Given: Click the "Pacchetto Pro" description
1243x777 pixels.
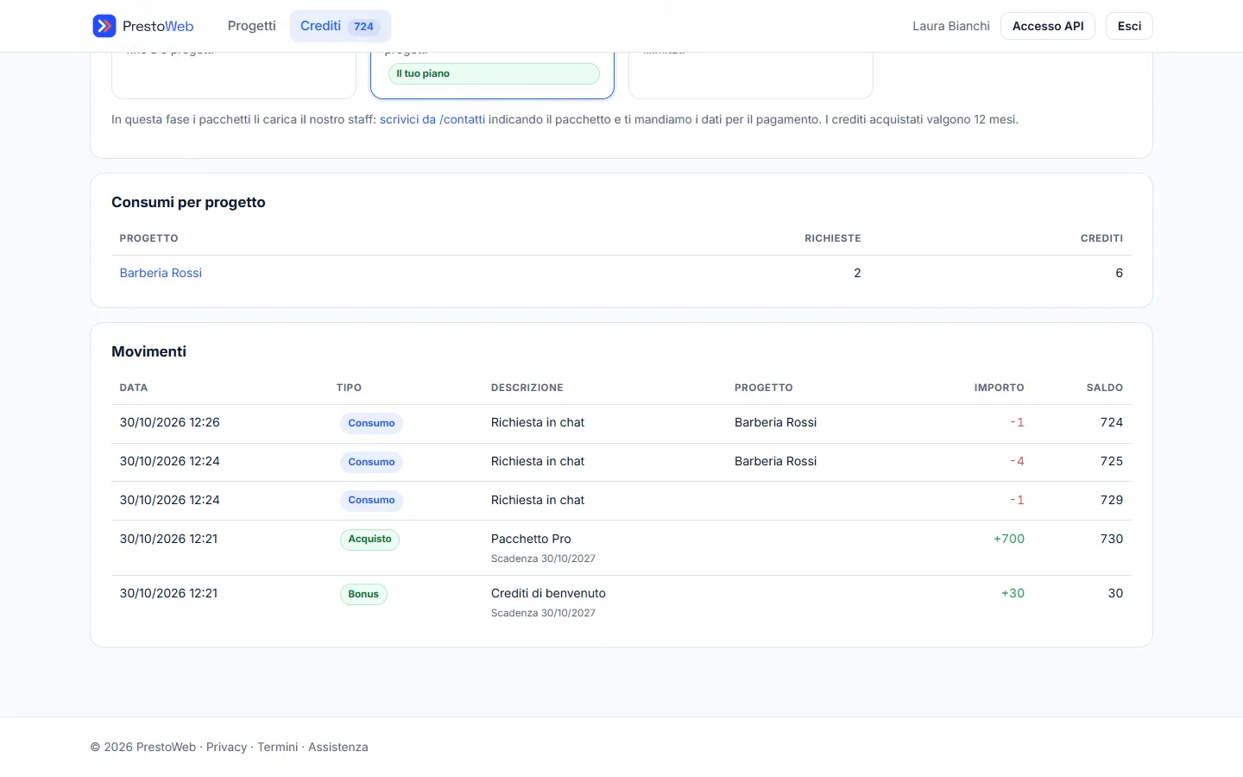Looking at the screenshot, I should tap(531, 539).
